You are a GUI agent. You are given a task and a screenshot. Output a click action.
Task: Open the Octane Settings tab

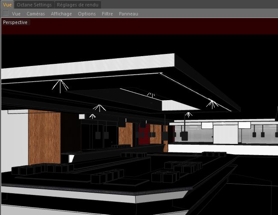[x=34, y=5]
